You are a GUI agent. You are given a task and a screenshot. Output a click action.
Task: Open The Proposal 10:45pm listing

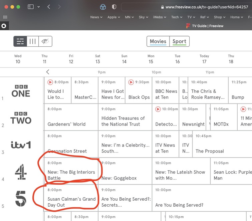click(x=222, y=144)
